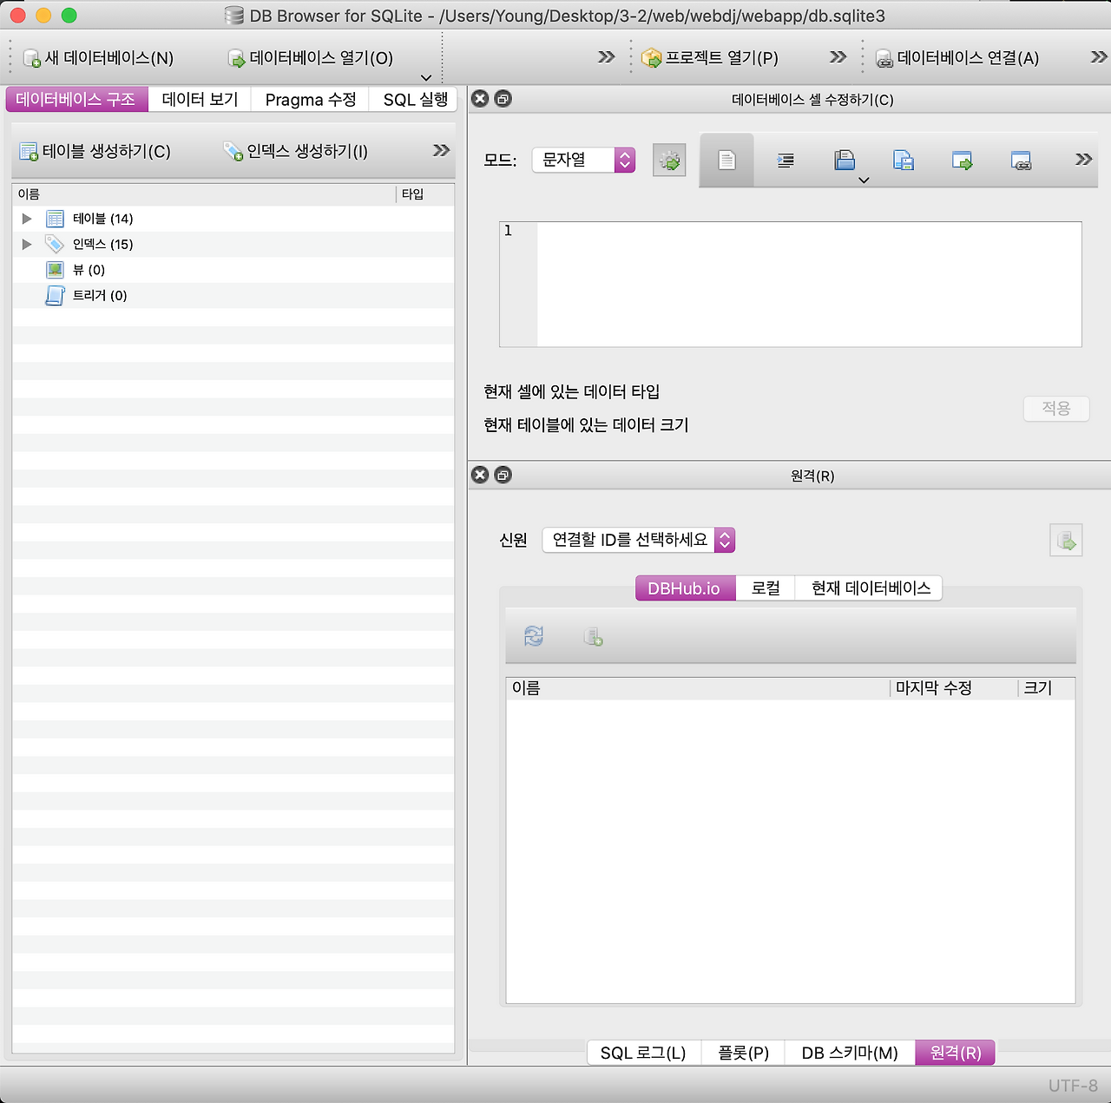Toggle the text document icon in cell editor toolbar
The width and height of the screenshot is (1111, 1103).
coord(726,161)
